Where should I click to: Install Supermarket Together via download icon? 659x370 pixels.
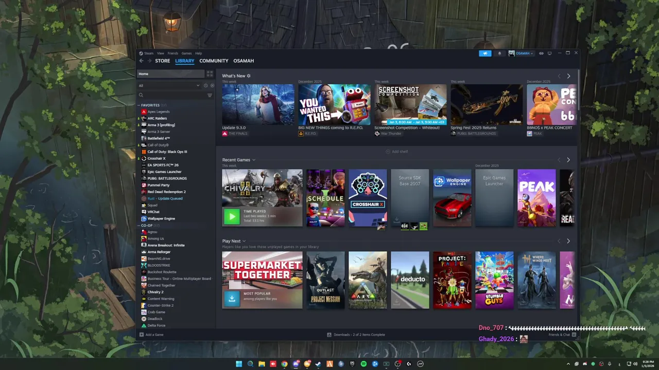click(x=232, y=299)
